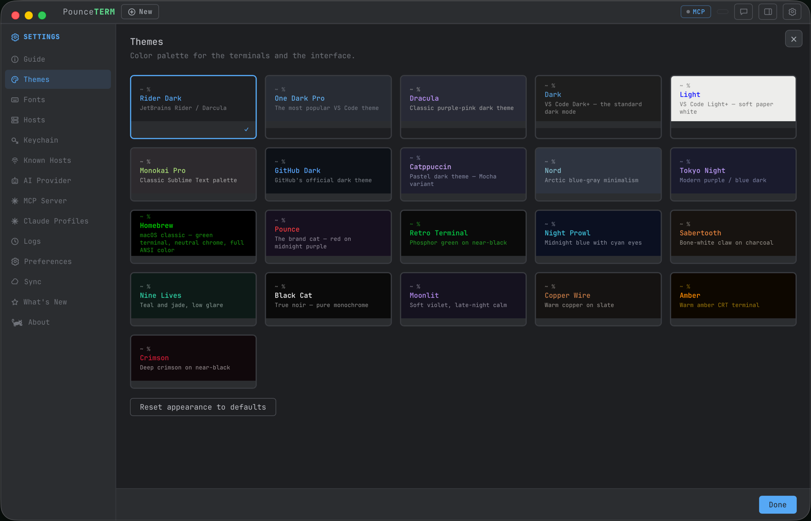
Task: Select the Pounce theme card
Action: (328, 237)
